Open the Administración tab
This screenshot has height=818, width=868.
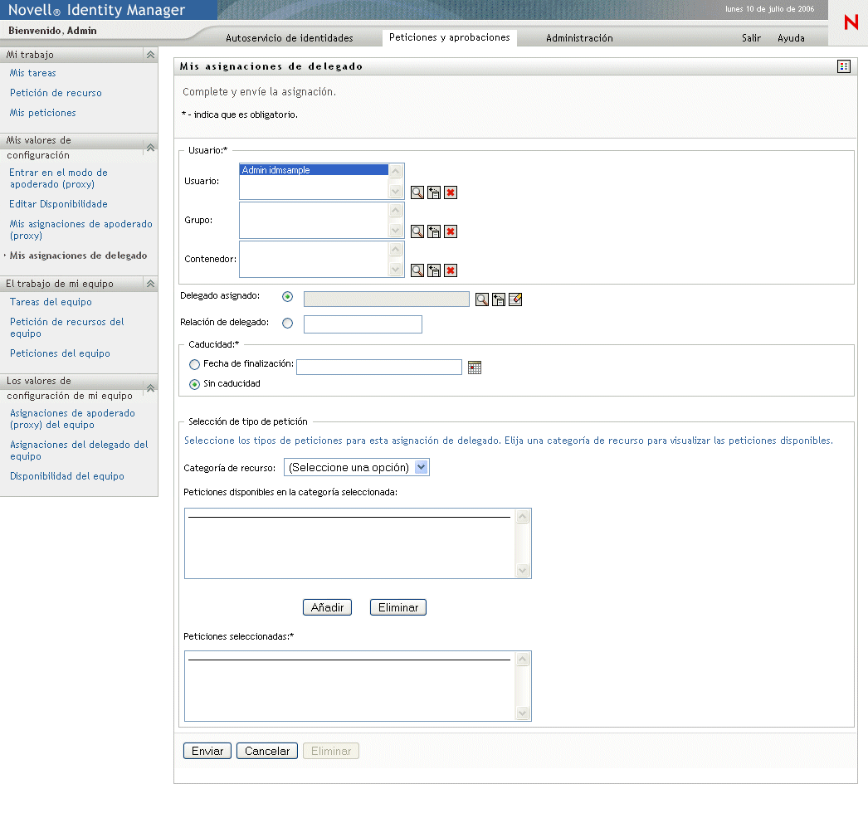click(x=579, y=38)
